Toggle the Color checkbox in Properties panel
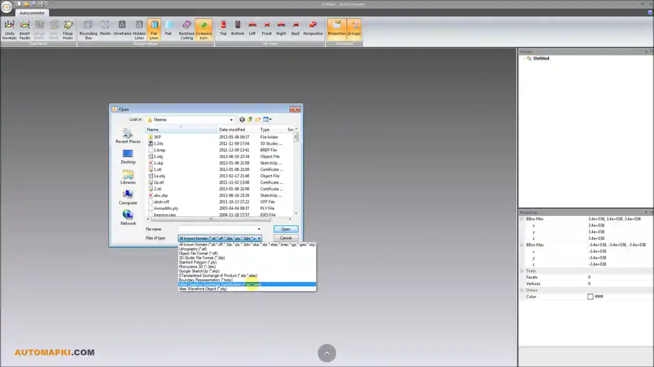 pyautogui.click(x=591, y=296)
